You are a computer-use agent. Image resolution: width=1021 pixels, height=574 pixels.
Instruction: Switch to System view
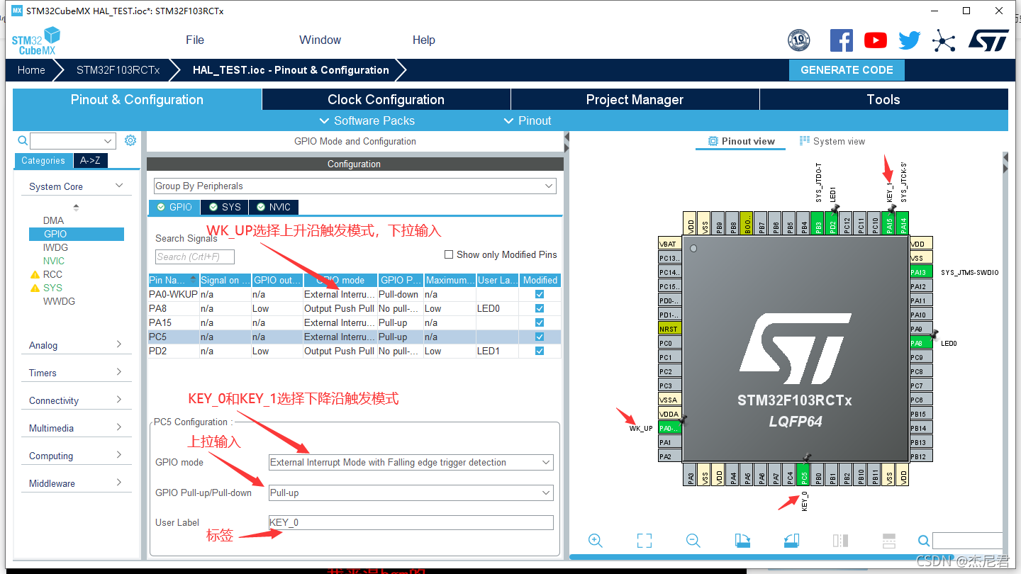tap(832, 141)
